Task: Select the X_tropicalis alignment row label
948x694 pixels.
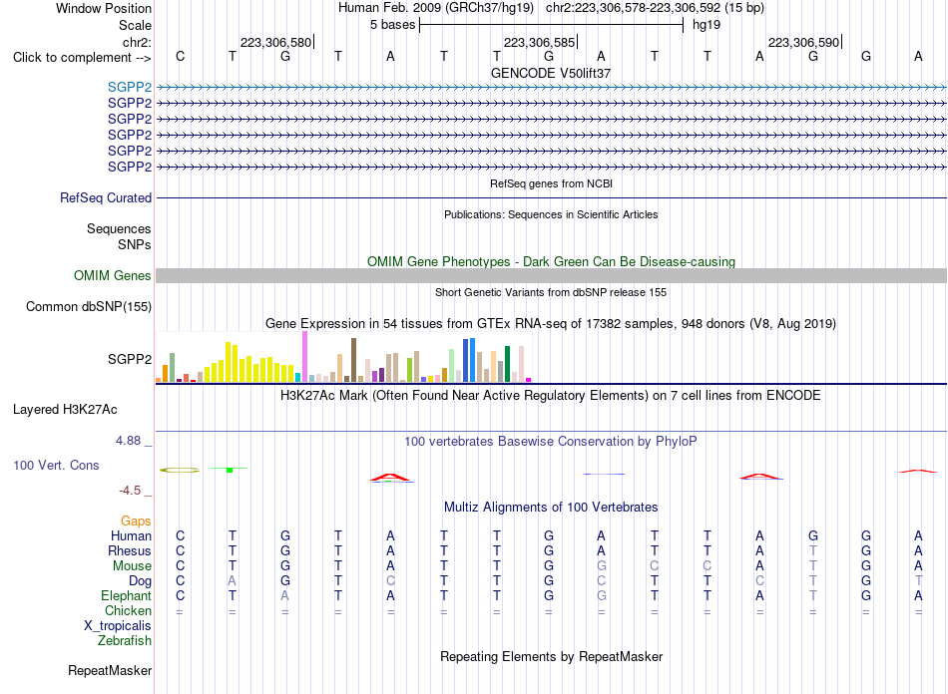Action: pos(118,626)
